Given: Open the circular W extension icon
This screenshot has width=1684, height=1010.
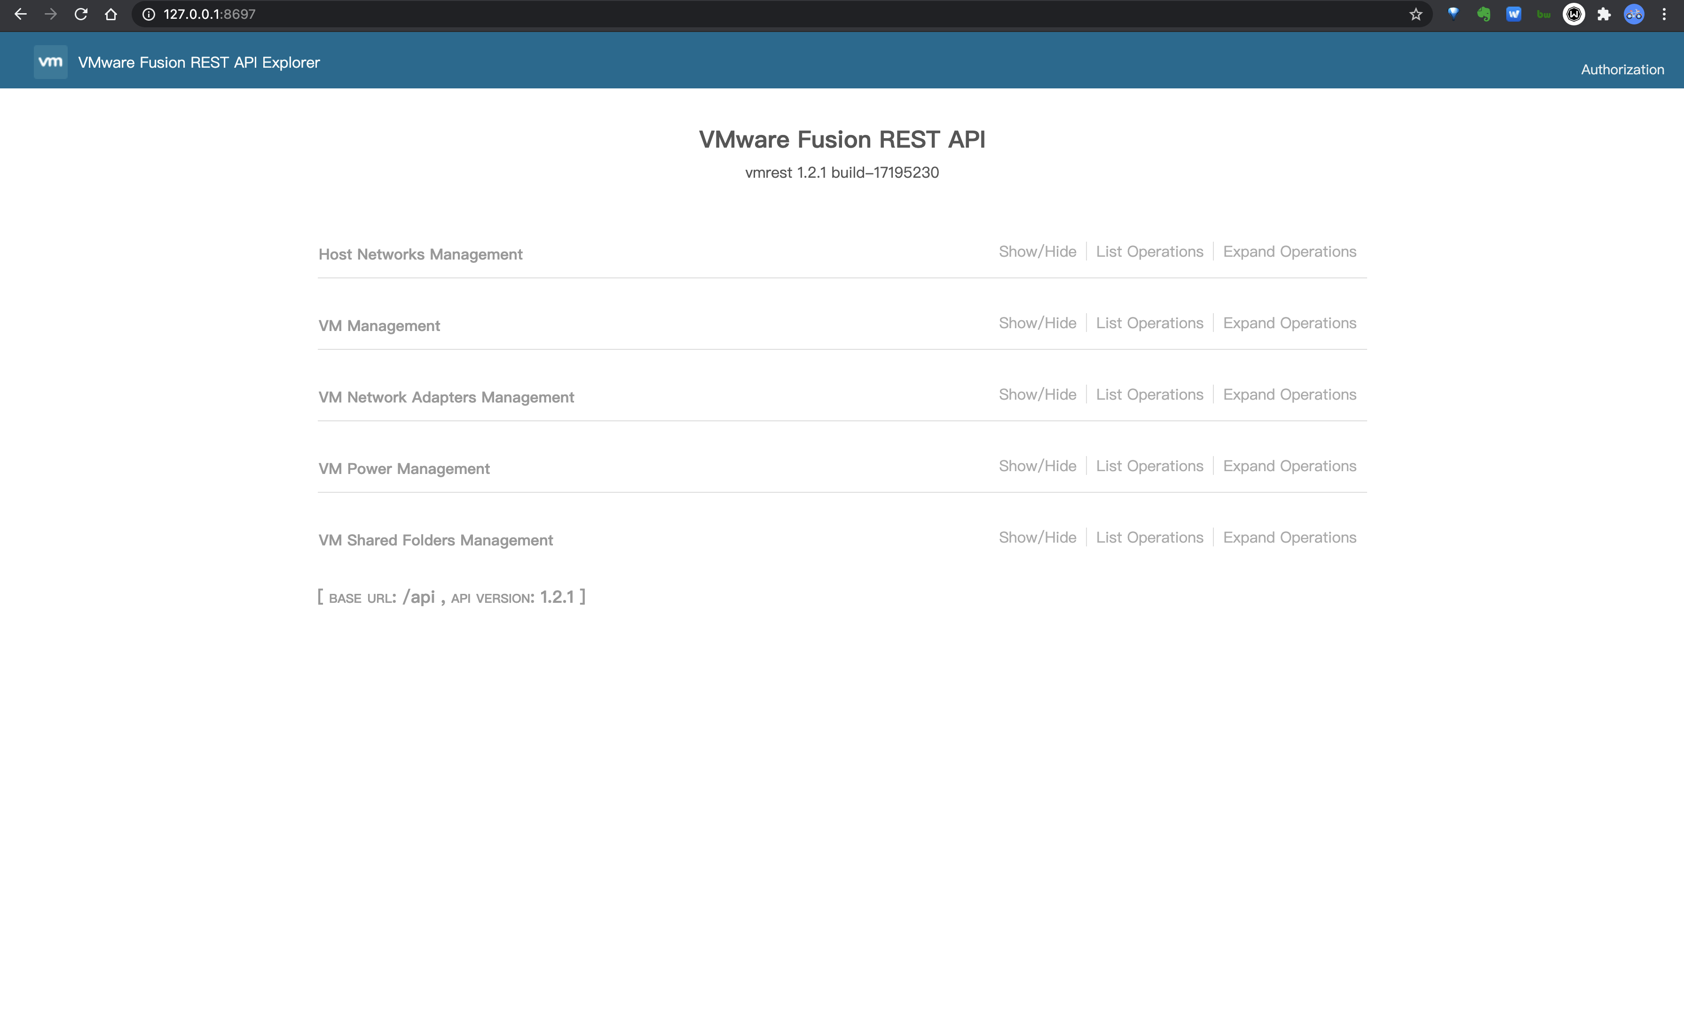Looking at the screenshot, I should (x=1574, y=14).
